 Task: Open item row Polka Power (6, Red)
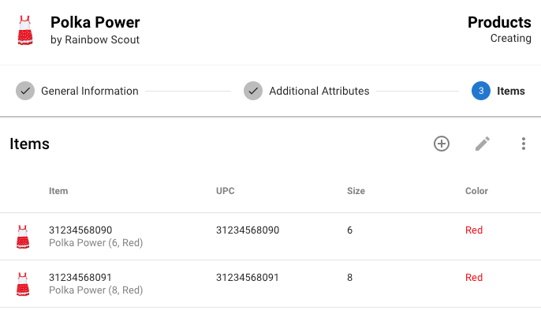[x=270, y=237]
